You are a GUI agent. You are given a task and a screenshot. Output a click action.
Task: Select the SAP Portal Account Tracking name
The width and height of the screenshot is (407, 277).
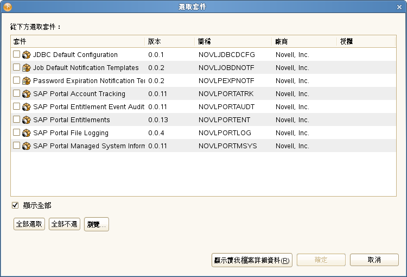coord(79,94)
